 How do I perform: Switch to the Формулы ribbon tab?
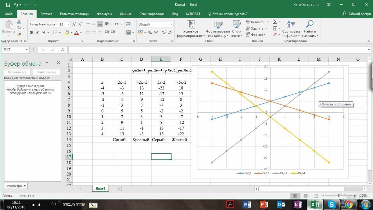pos(104,14)
